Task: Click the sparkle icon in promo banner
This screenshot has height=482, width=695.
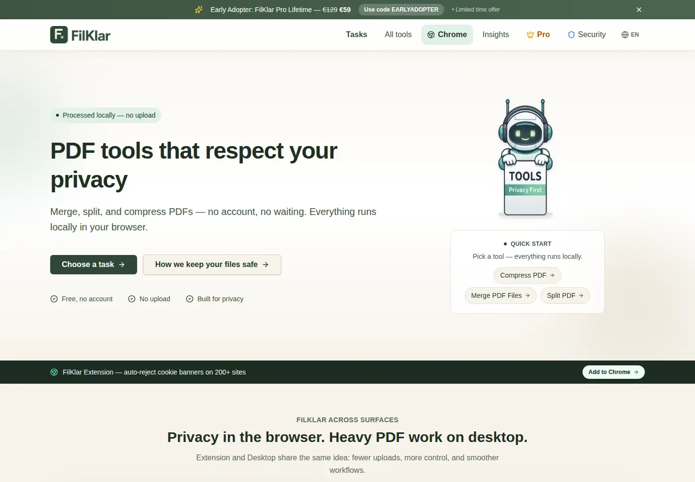Action: [199, 10]
